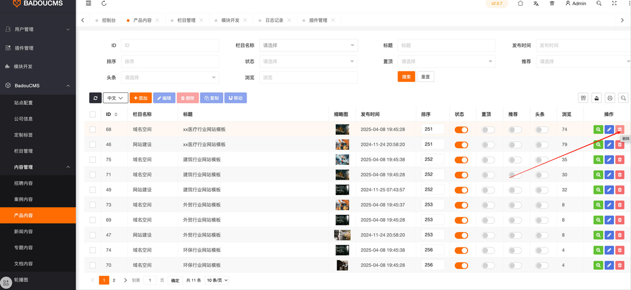631x290 pixels.
Task: Click the orange 搜索 button
Action: click(x=406, y=77)
